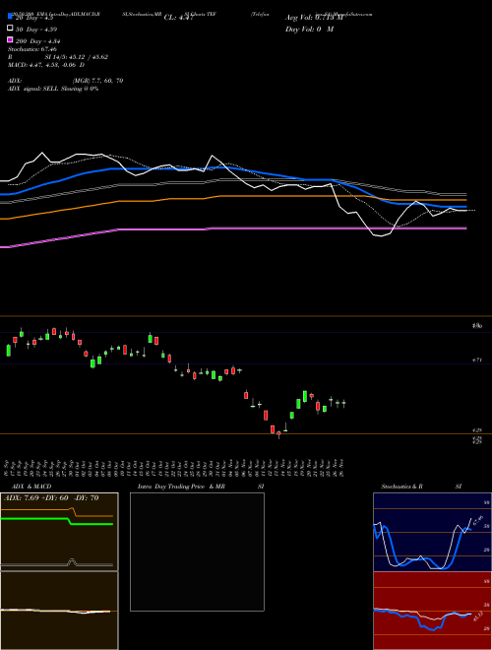This screenshot has width=492, height=650.
Task: Click the magenta 200 Day legend swatch
Action: (x=10, y=39)
